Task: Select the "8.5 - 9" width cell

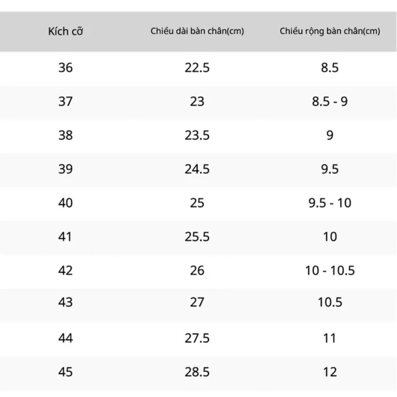Action: click(330, 102)
